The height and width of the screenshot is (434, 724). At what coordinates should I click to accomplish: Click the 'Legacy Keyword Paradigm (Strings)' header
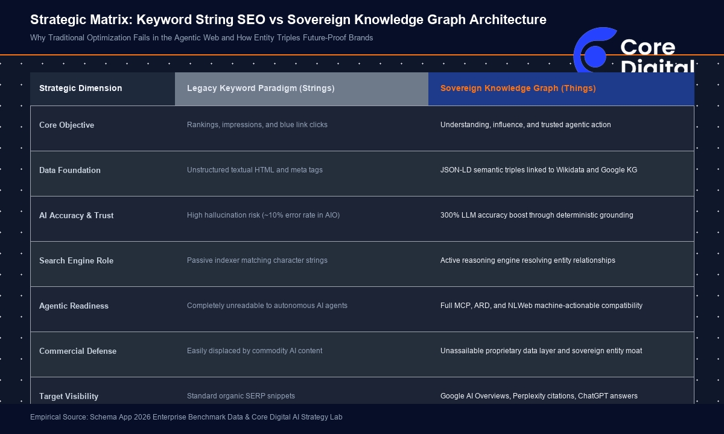[x=261, y=89]
